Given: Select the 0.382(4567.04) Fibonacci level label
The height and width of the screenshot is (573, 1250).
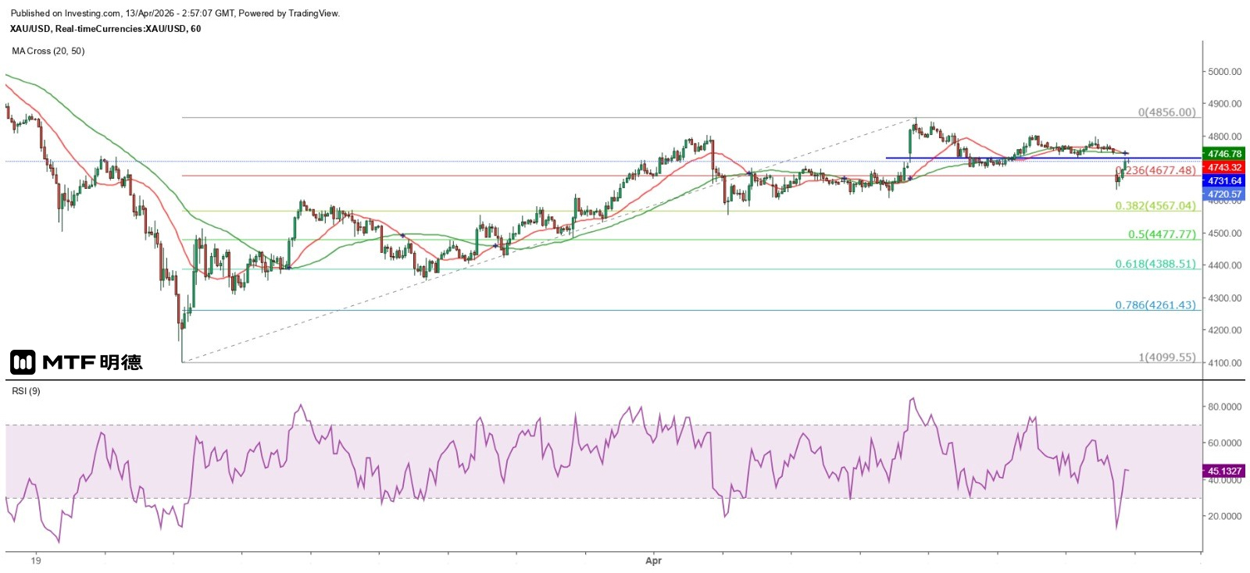Looking at the screenshot, I should pyautogui.click(x=1155, y=206).
